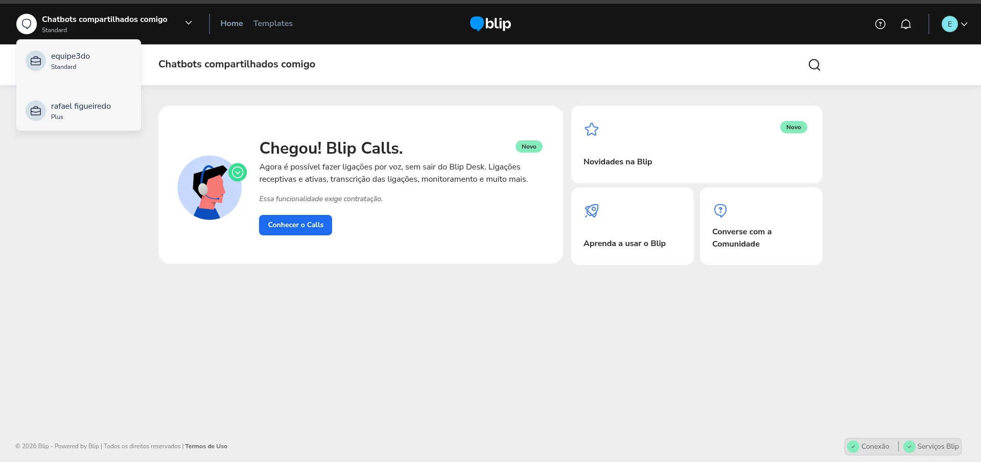
Task: Click the Novo badge on Blip Calls card
Action: [529, 147]
